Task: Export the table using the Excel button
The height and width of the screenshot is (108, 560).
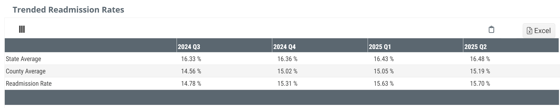Action: pyautogui.click(x=539, y=31)
